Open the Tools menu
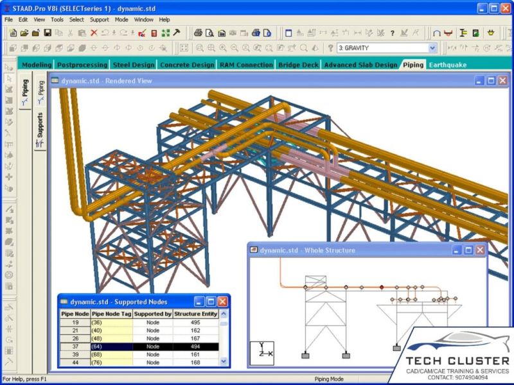The image size is (514, 385). coord(57,20)
